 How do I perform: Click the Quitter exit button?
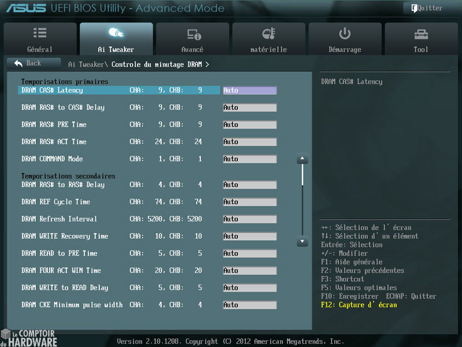tap(428, 8)
